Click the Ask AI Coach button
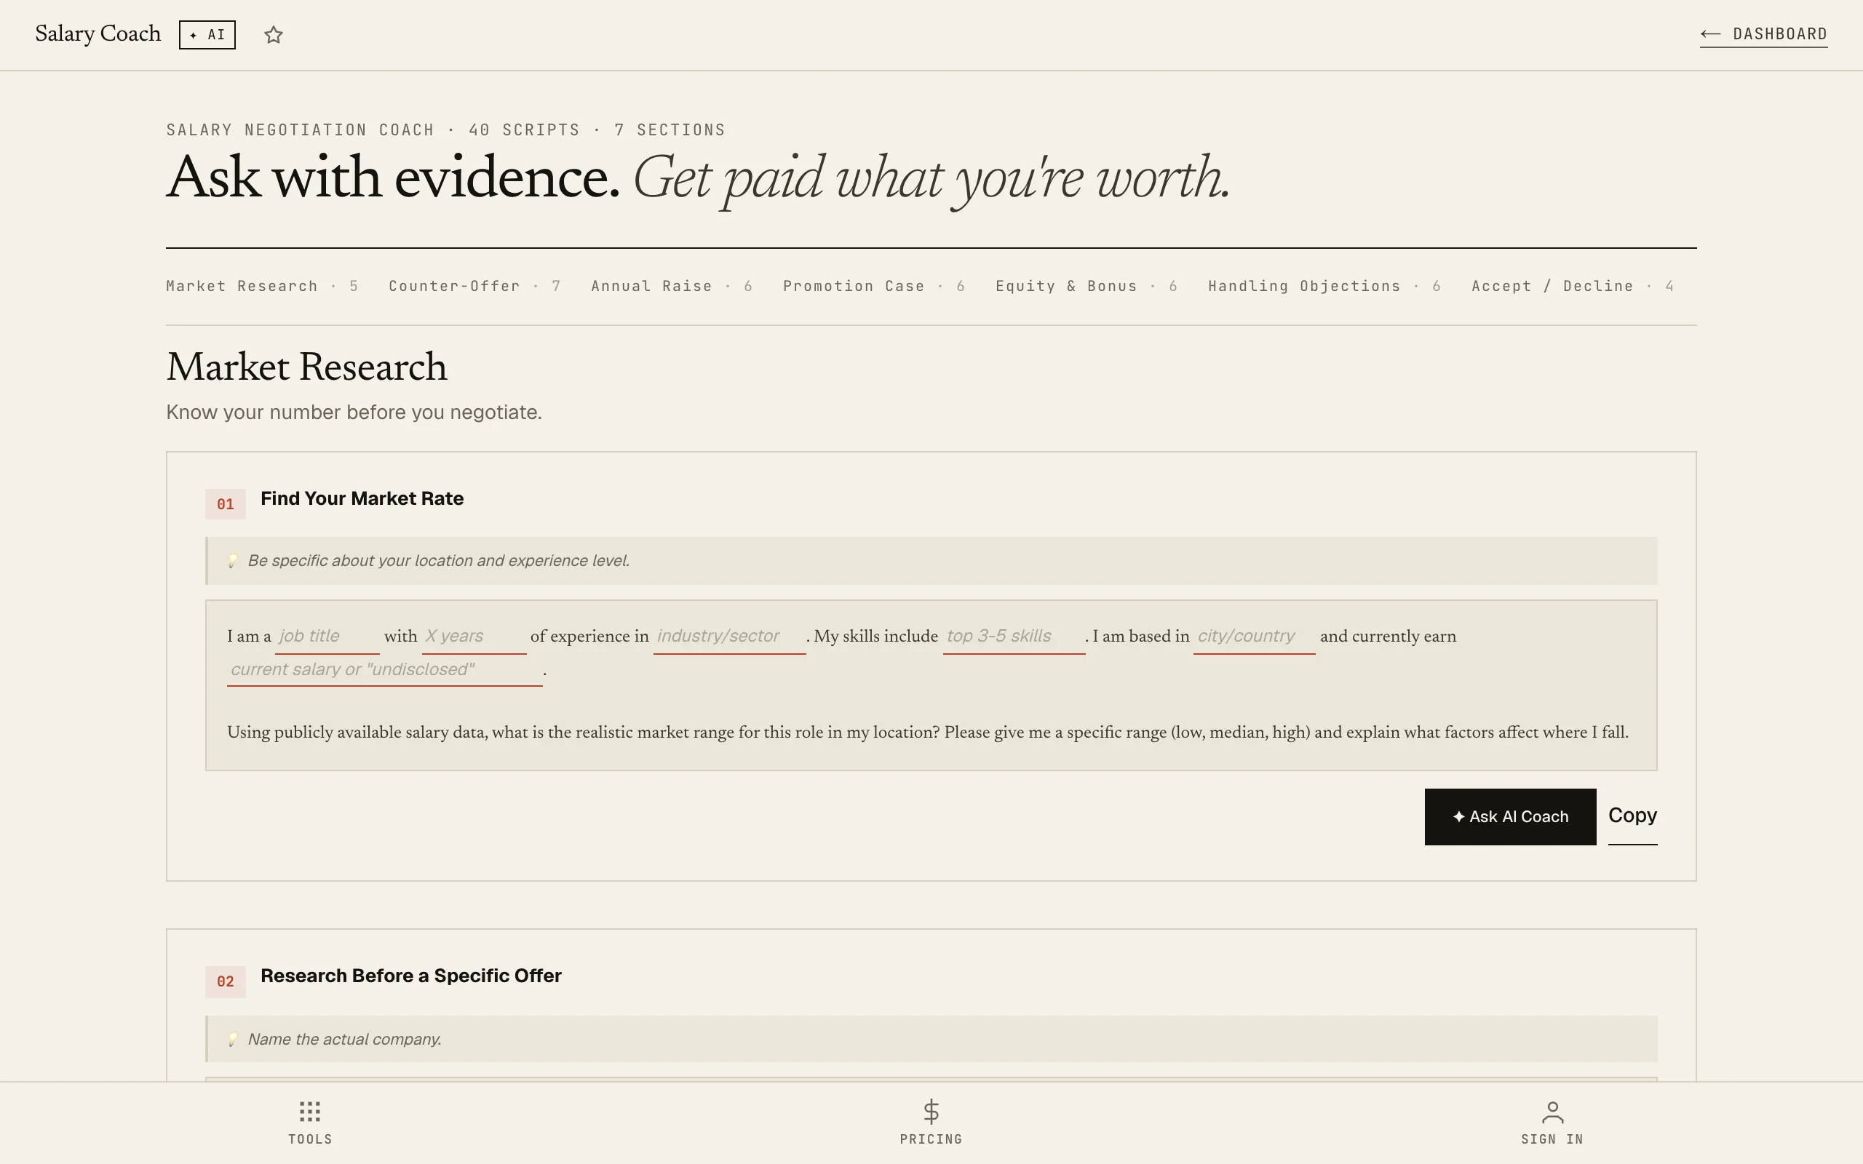The width and height of the screenshot is (1863, 1164). pyautogui.click(x=1509, y=817)
